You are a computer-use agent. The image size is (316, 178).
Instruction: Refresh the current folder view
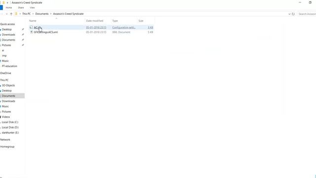point(293,14)
